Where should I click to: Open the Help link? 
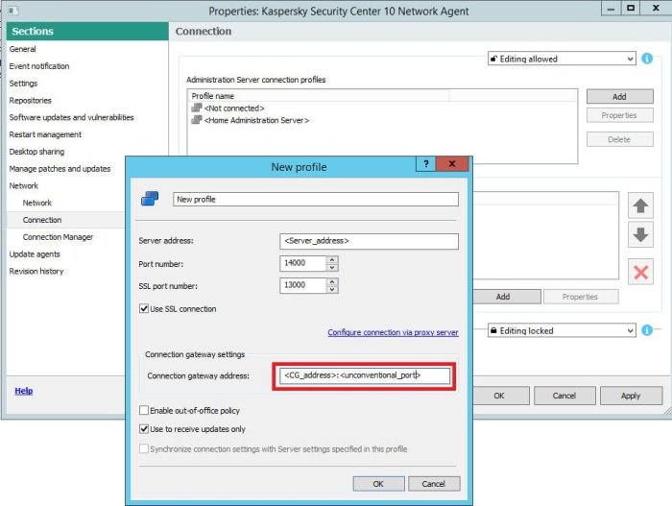[x=24, y=391]
